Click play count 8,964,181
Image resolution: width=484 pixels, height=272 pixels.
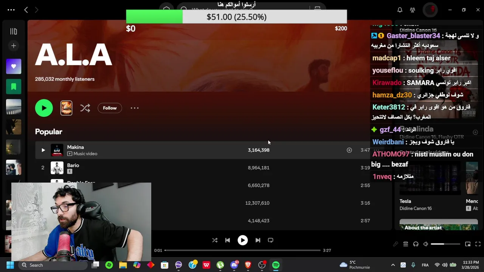click(x=259, y=168)
